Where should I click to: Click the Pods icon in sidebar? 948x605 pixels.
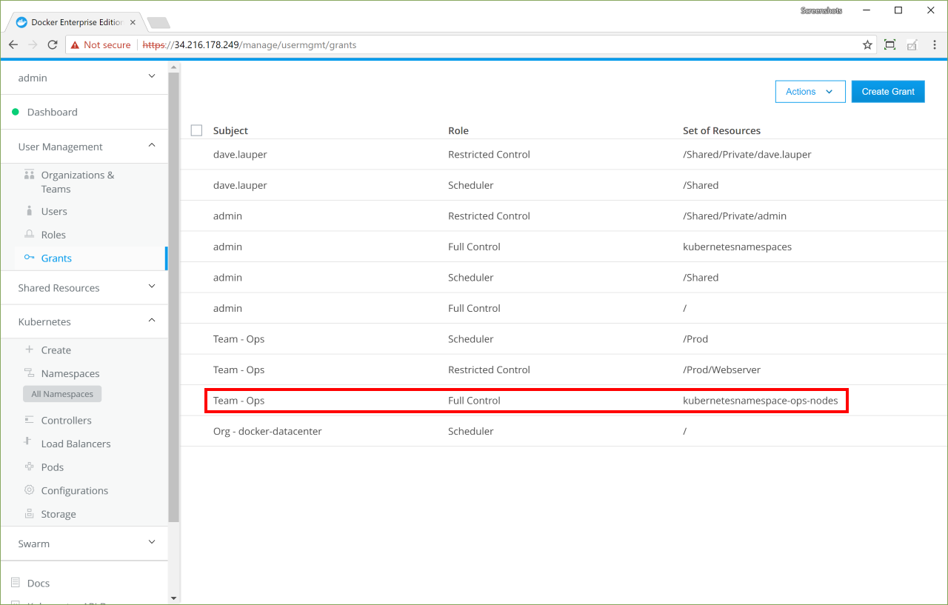point(30,467)
